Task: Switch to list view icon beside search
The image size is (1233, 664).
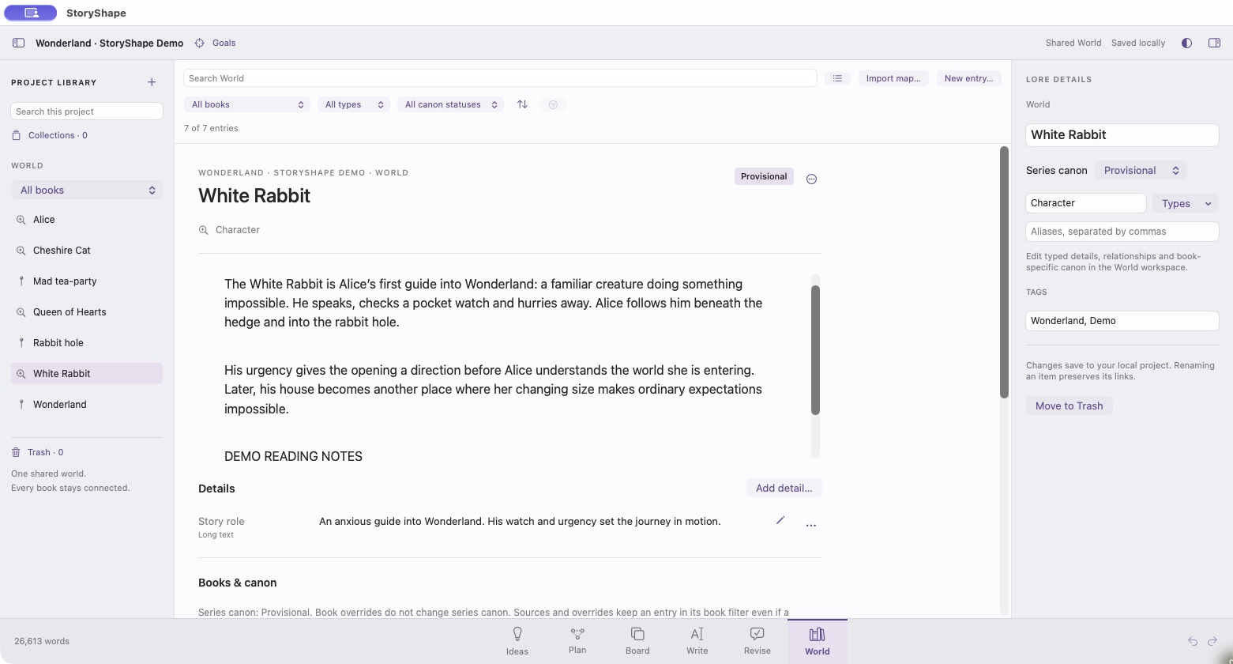Action: [837, 78]
